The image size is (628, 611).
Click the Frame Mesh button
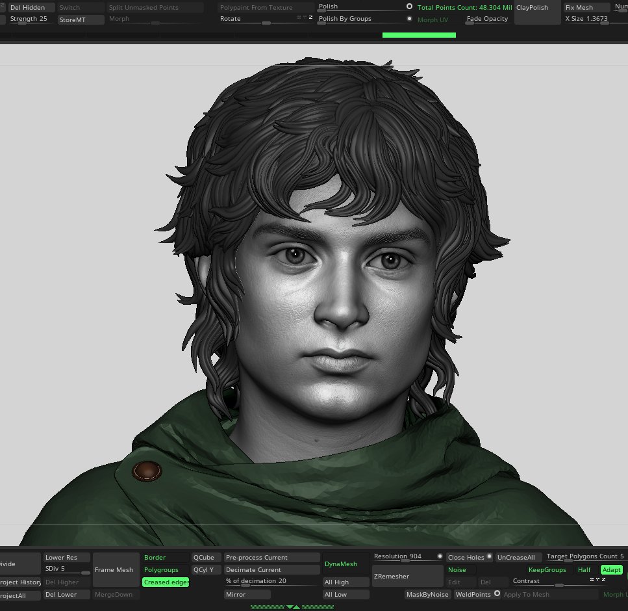(x=116, y=569)
